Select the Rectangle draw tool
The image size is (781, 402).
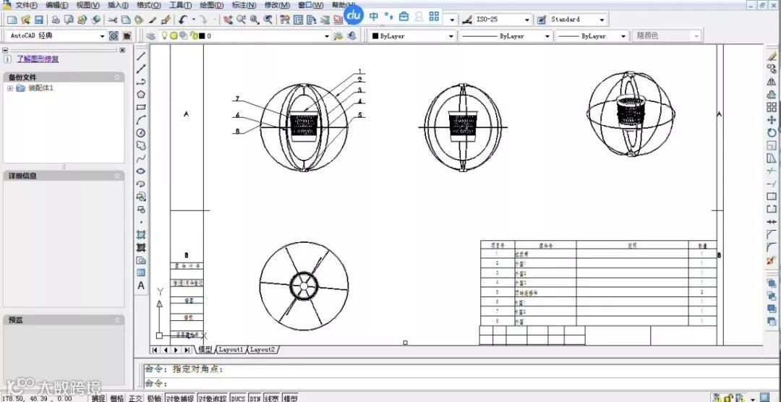click(x=142, y=106)
